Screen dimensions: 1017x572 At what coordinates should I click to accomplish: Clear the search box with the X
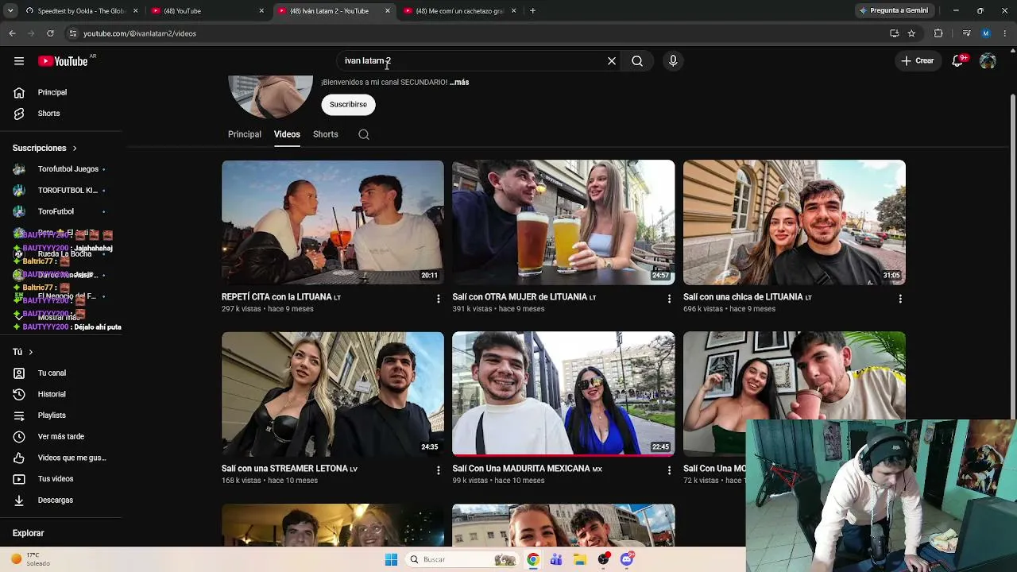click(612, 61)
